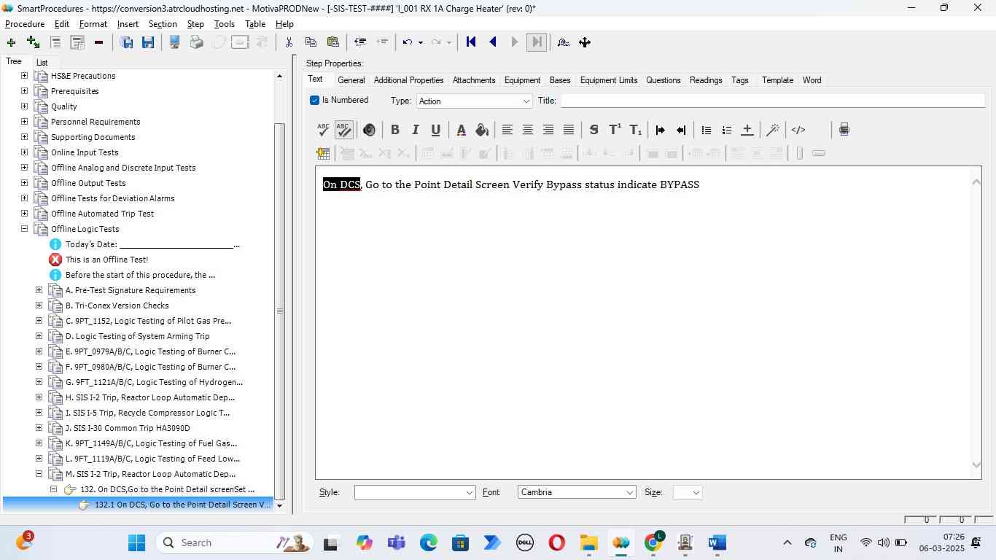
Task: Click the single floppy disk save icon
Action: 148,42
